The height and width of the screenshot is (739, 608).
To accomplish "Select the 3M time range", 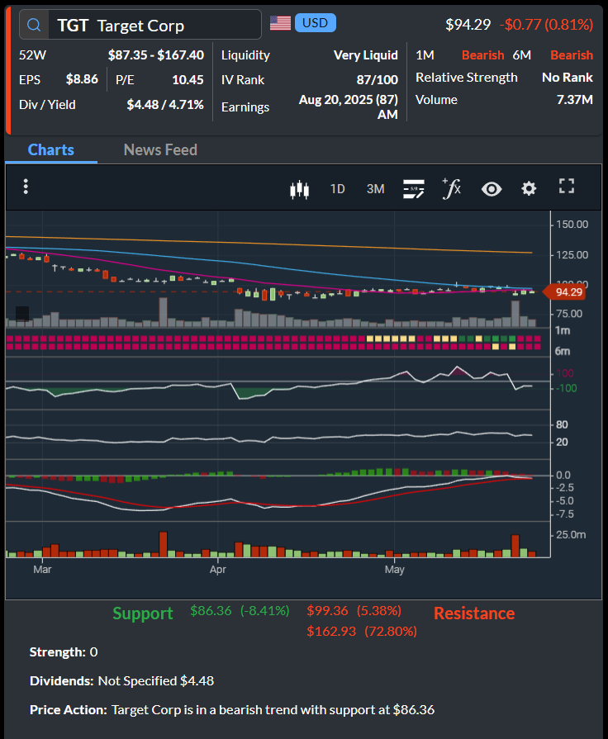I will click(376, 189).
